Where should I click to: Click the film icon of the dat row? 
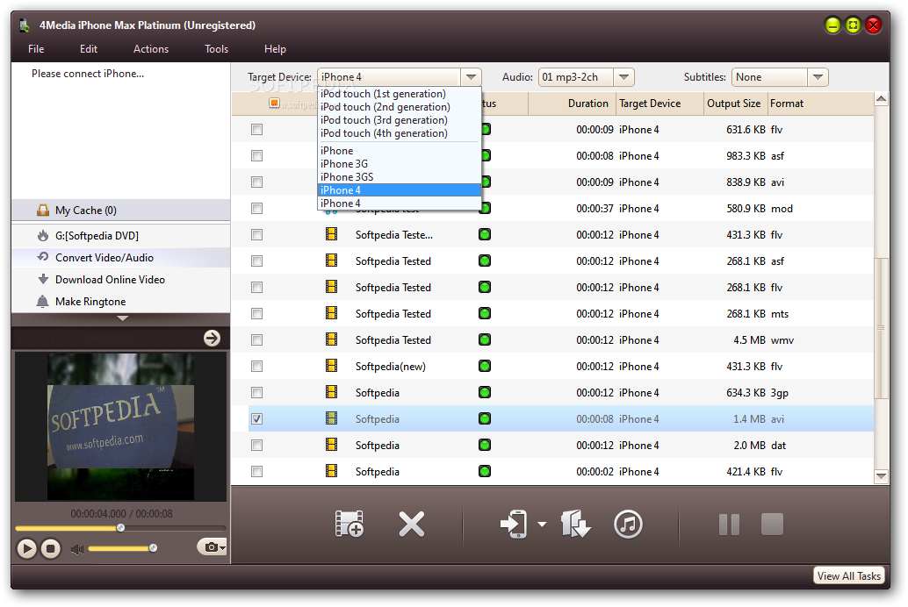(x=331, y=445)
